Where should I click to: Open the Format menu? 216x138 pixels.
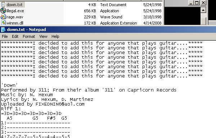tap(29, 36)
